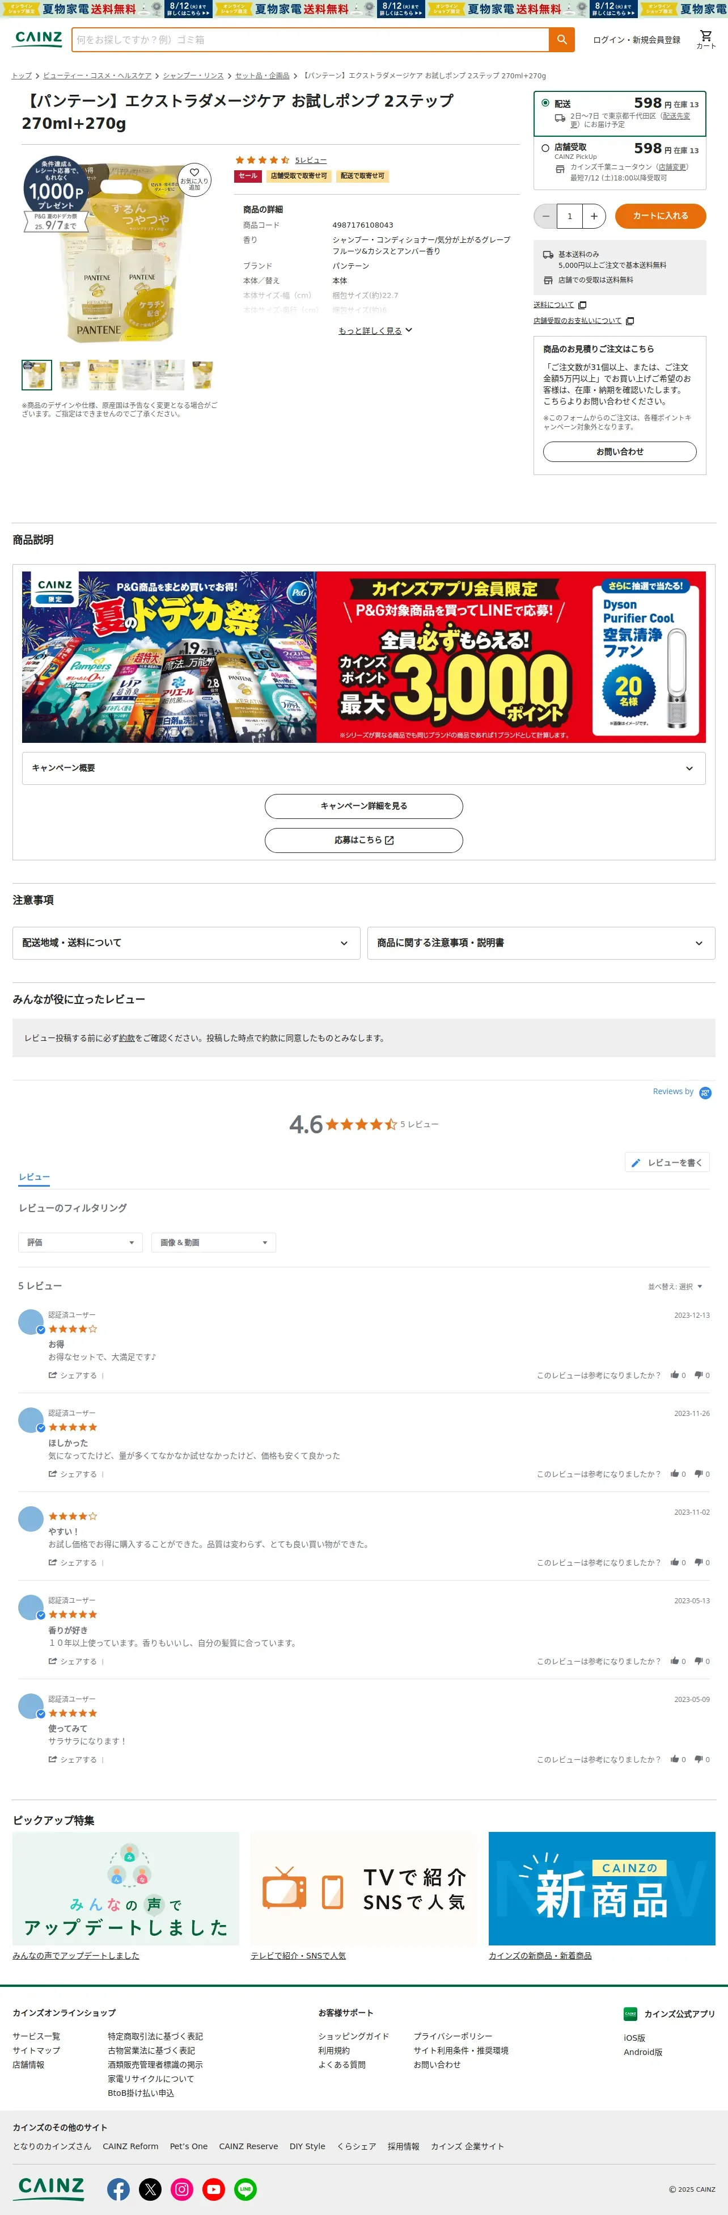Select the first product thumbnail image

point(37,375)
